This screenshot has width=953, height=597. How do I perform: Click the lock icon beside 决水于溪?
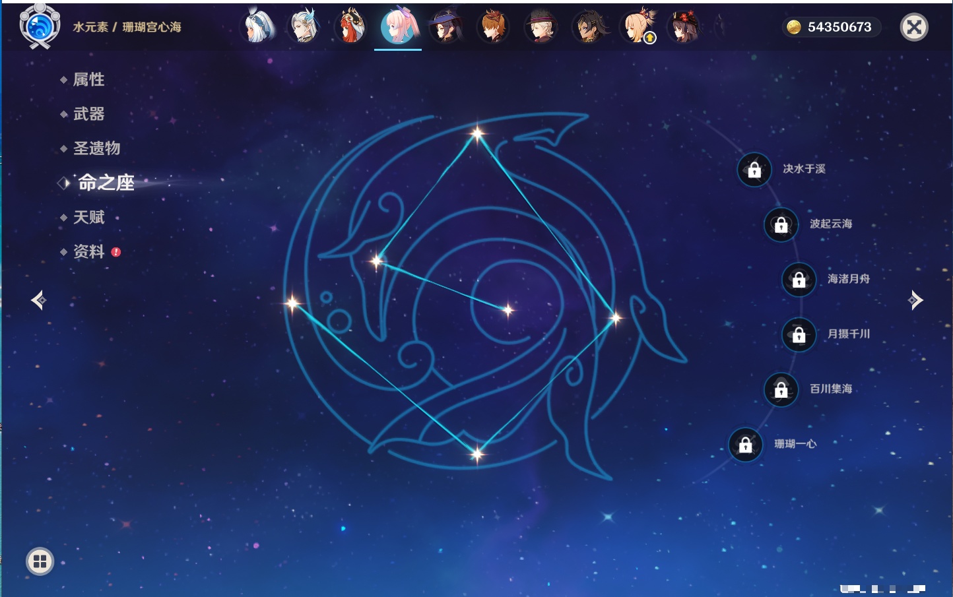click(754, 170)
